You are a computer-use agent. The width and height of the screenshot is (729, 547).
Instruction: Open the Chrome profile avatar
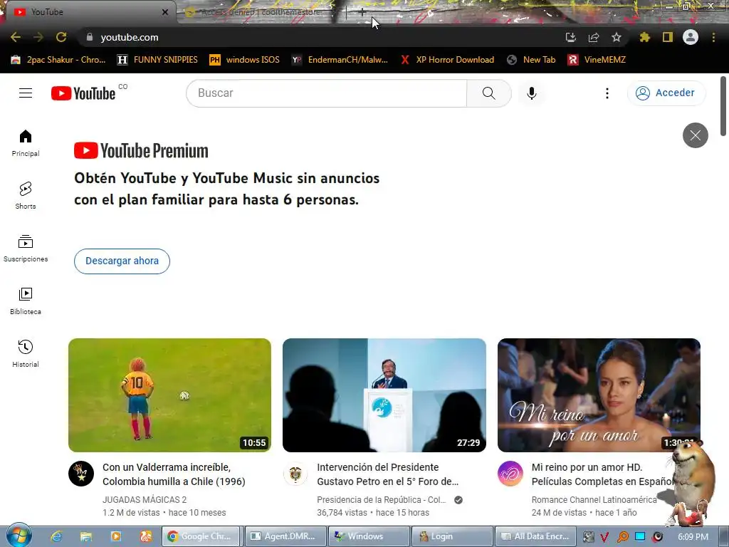pos(691,37)
